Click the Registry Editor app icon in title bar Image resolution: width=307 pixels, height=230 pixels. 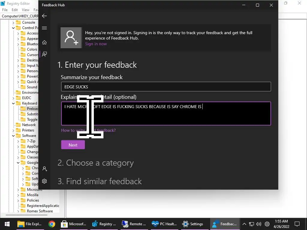(x=3, y=4)
